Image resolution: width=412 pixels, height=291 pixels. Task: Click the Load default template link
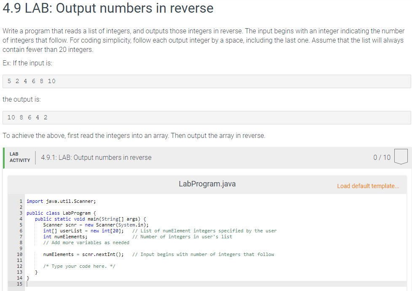coord(368,186)
